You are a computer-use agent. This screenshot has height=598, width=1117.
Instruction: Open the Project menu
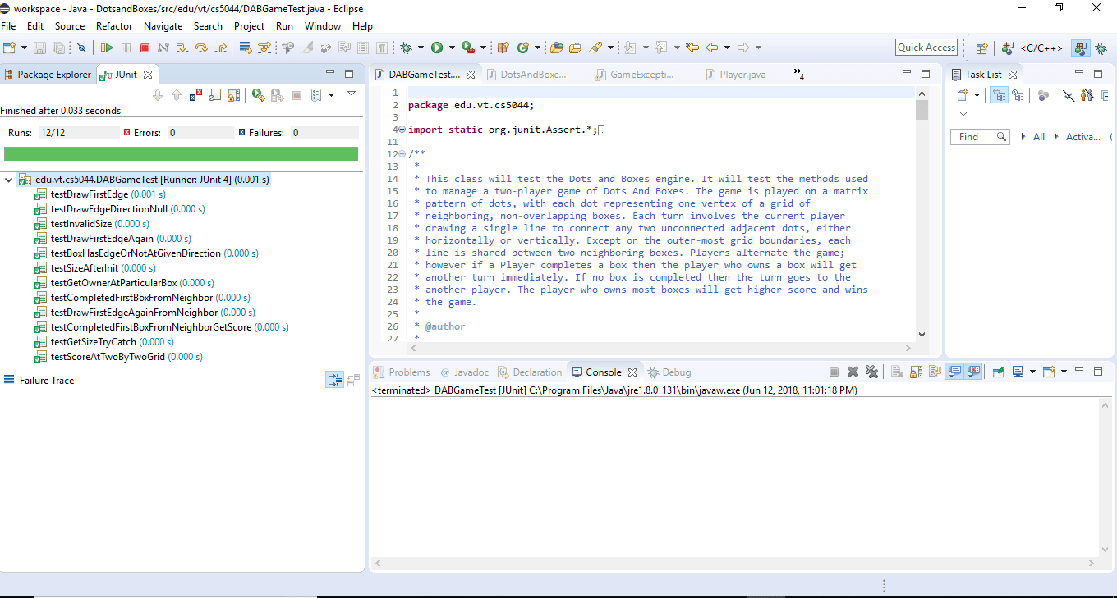click(x=249, y=26)
